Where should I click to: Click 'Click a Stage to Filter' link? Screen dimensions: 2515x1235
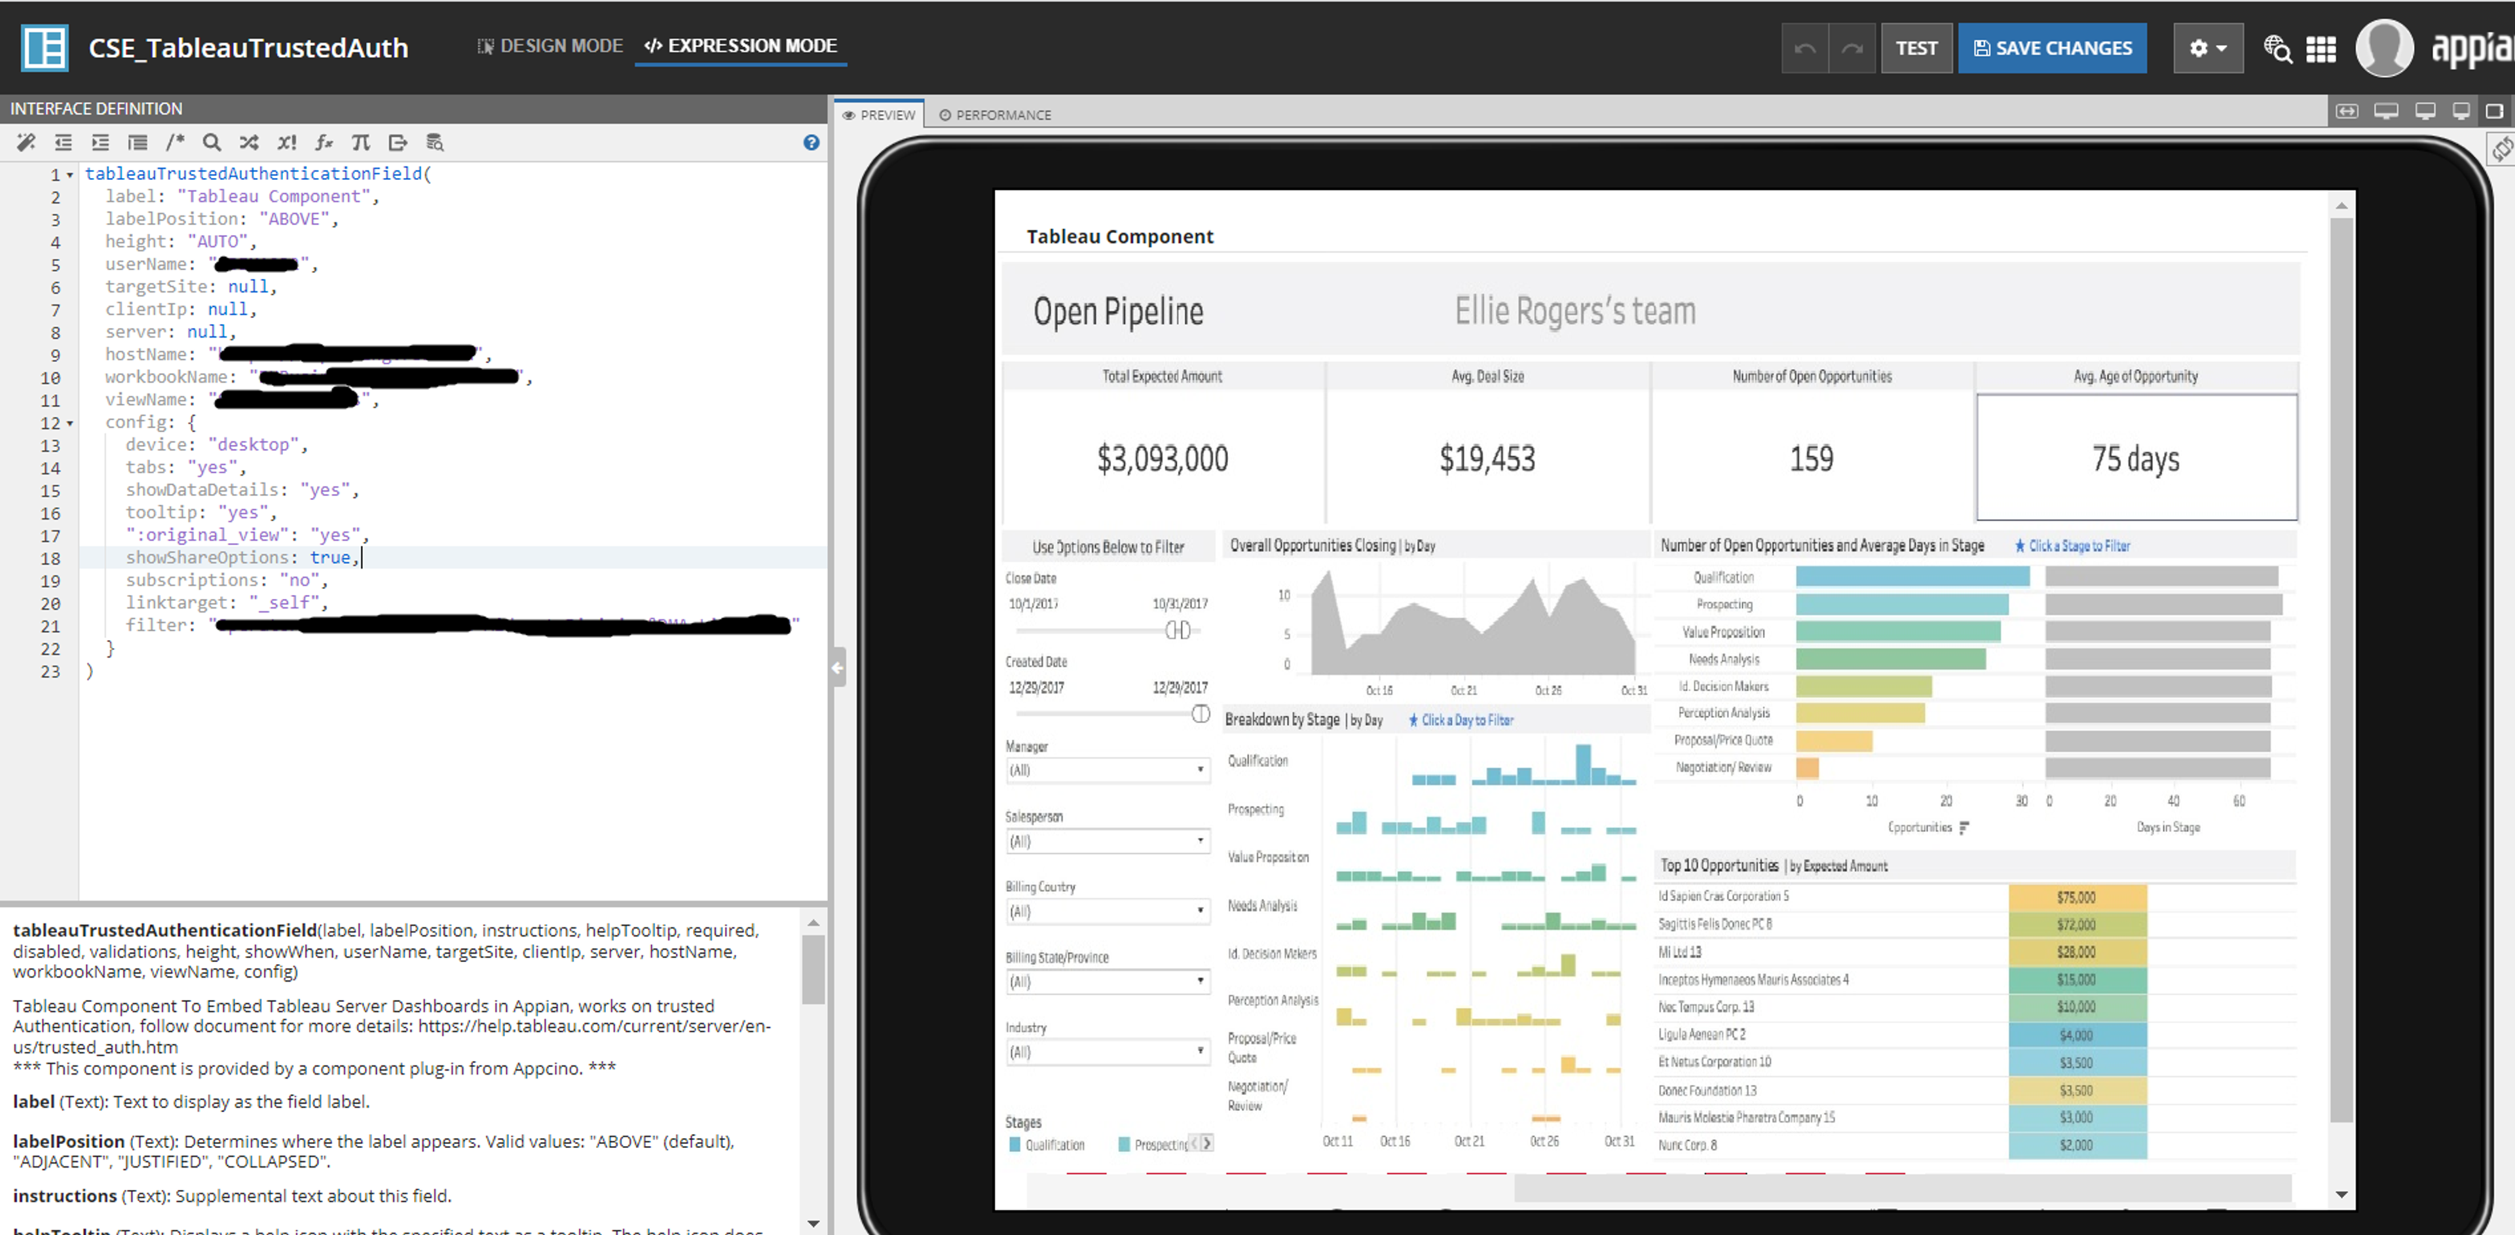2072,546
